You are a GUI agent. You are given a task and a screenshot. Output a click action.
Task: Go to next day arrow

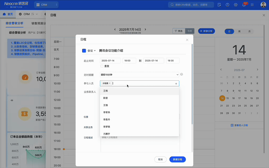coord(145,30)
